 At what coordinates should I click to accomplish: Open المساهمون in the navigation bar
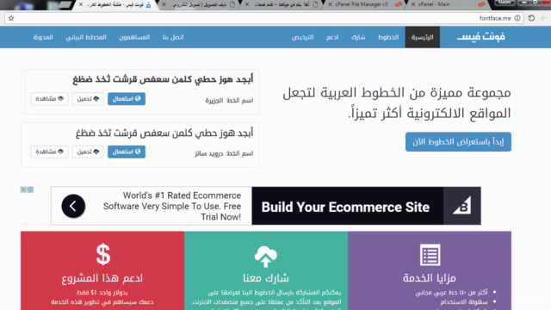click(x=134, y=37)
